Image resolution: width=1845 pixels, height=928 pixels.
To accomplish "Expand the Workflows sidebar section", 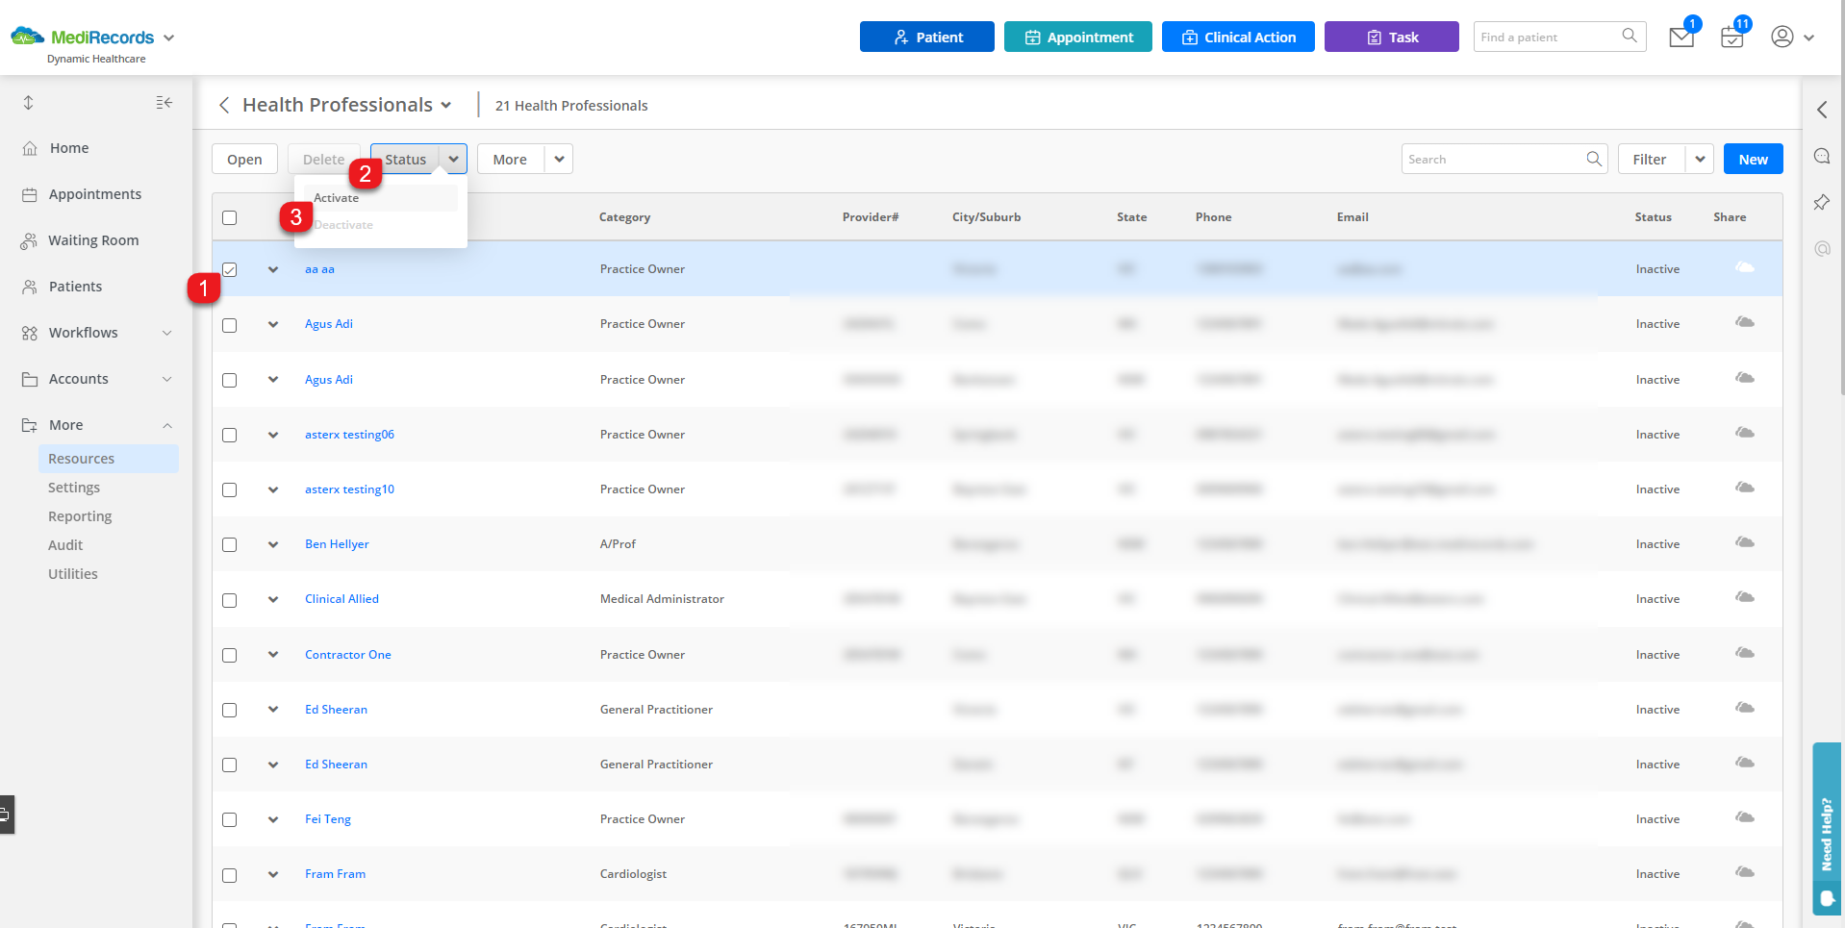I will pos(167,333).
